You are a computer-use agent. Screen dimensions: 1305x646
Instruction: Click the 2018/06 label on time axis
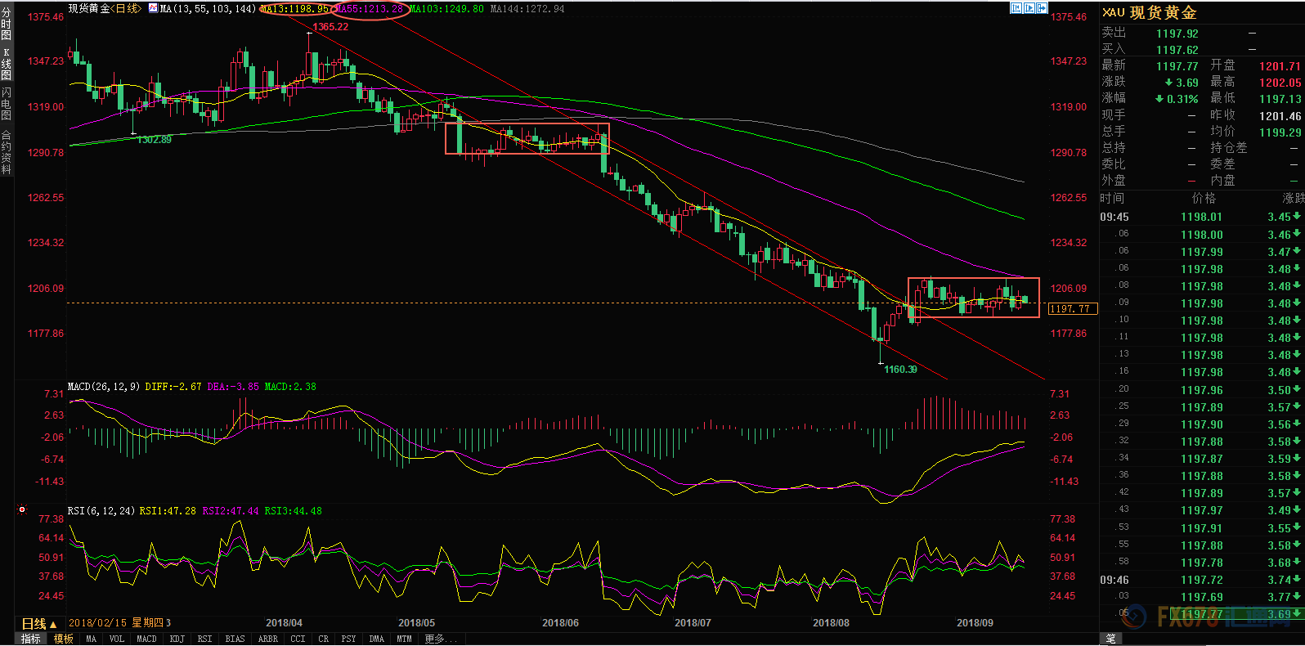click(560, 623)
